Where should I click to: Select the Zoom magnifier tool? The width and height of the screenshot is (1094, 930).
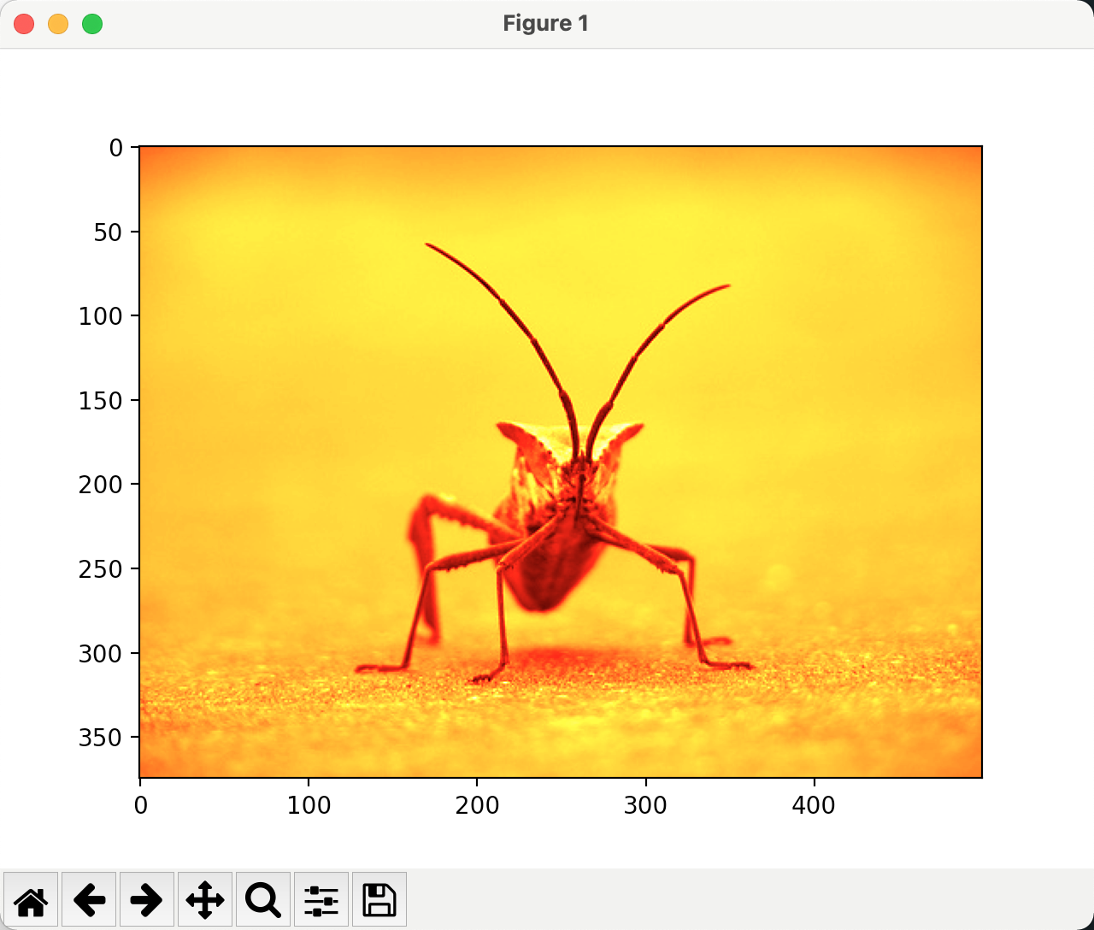(x=263, y=899)
